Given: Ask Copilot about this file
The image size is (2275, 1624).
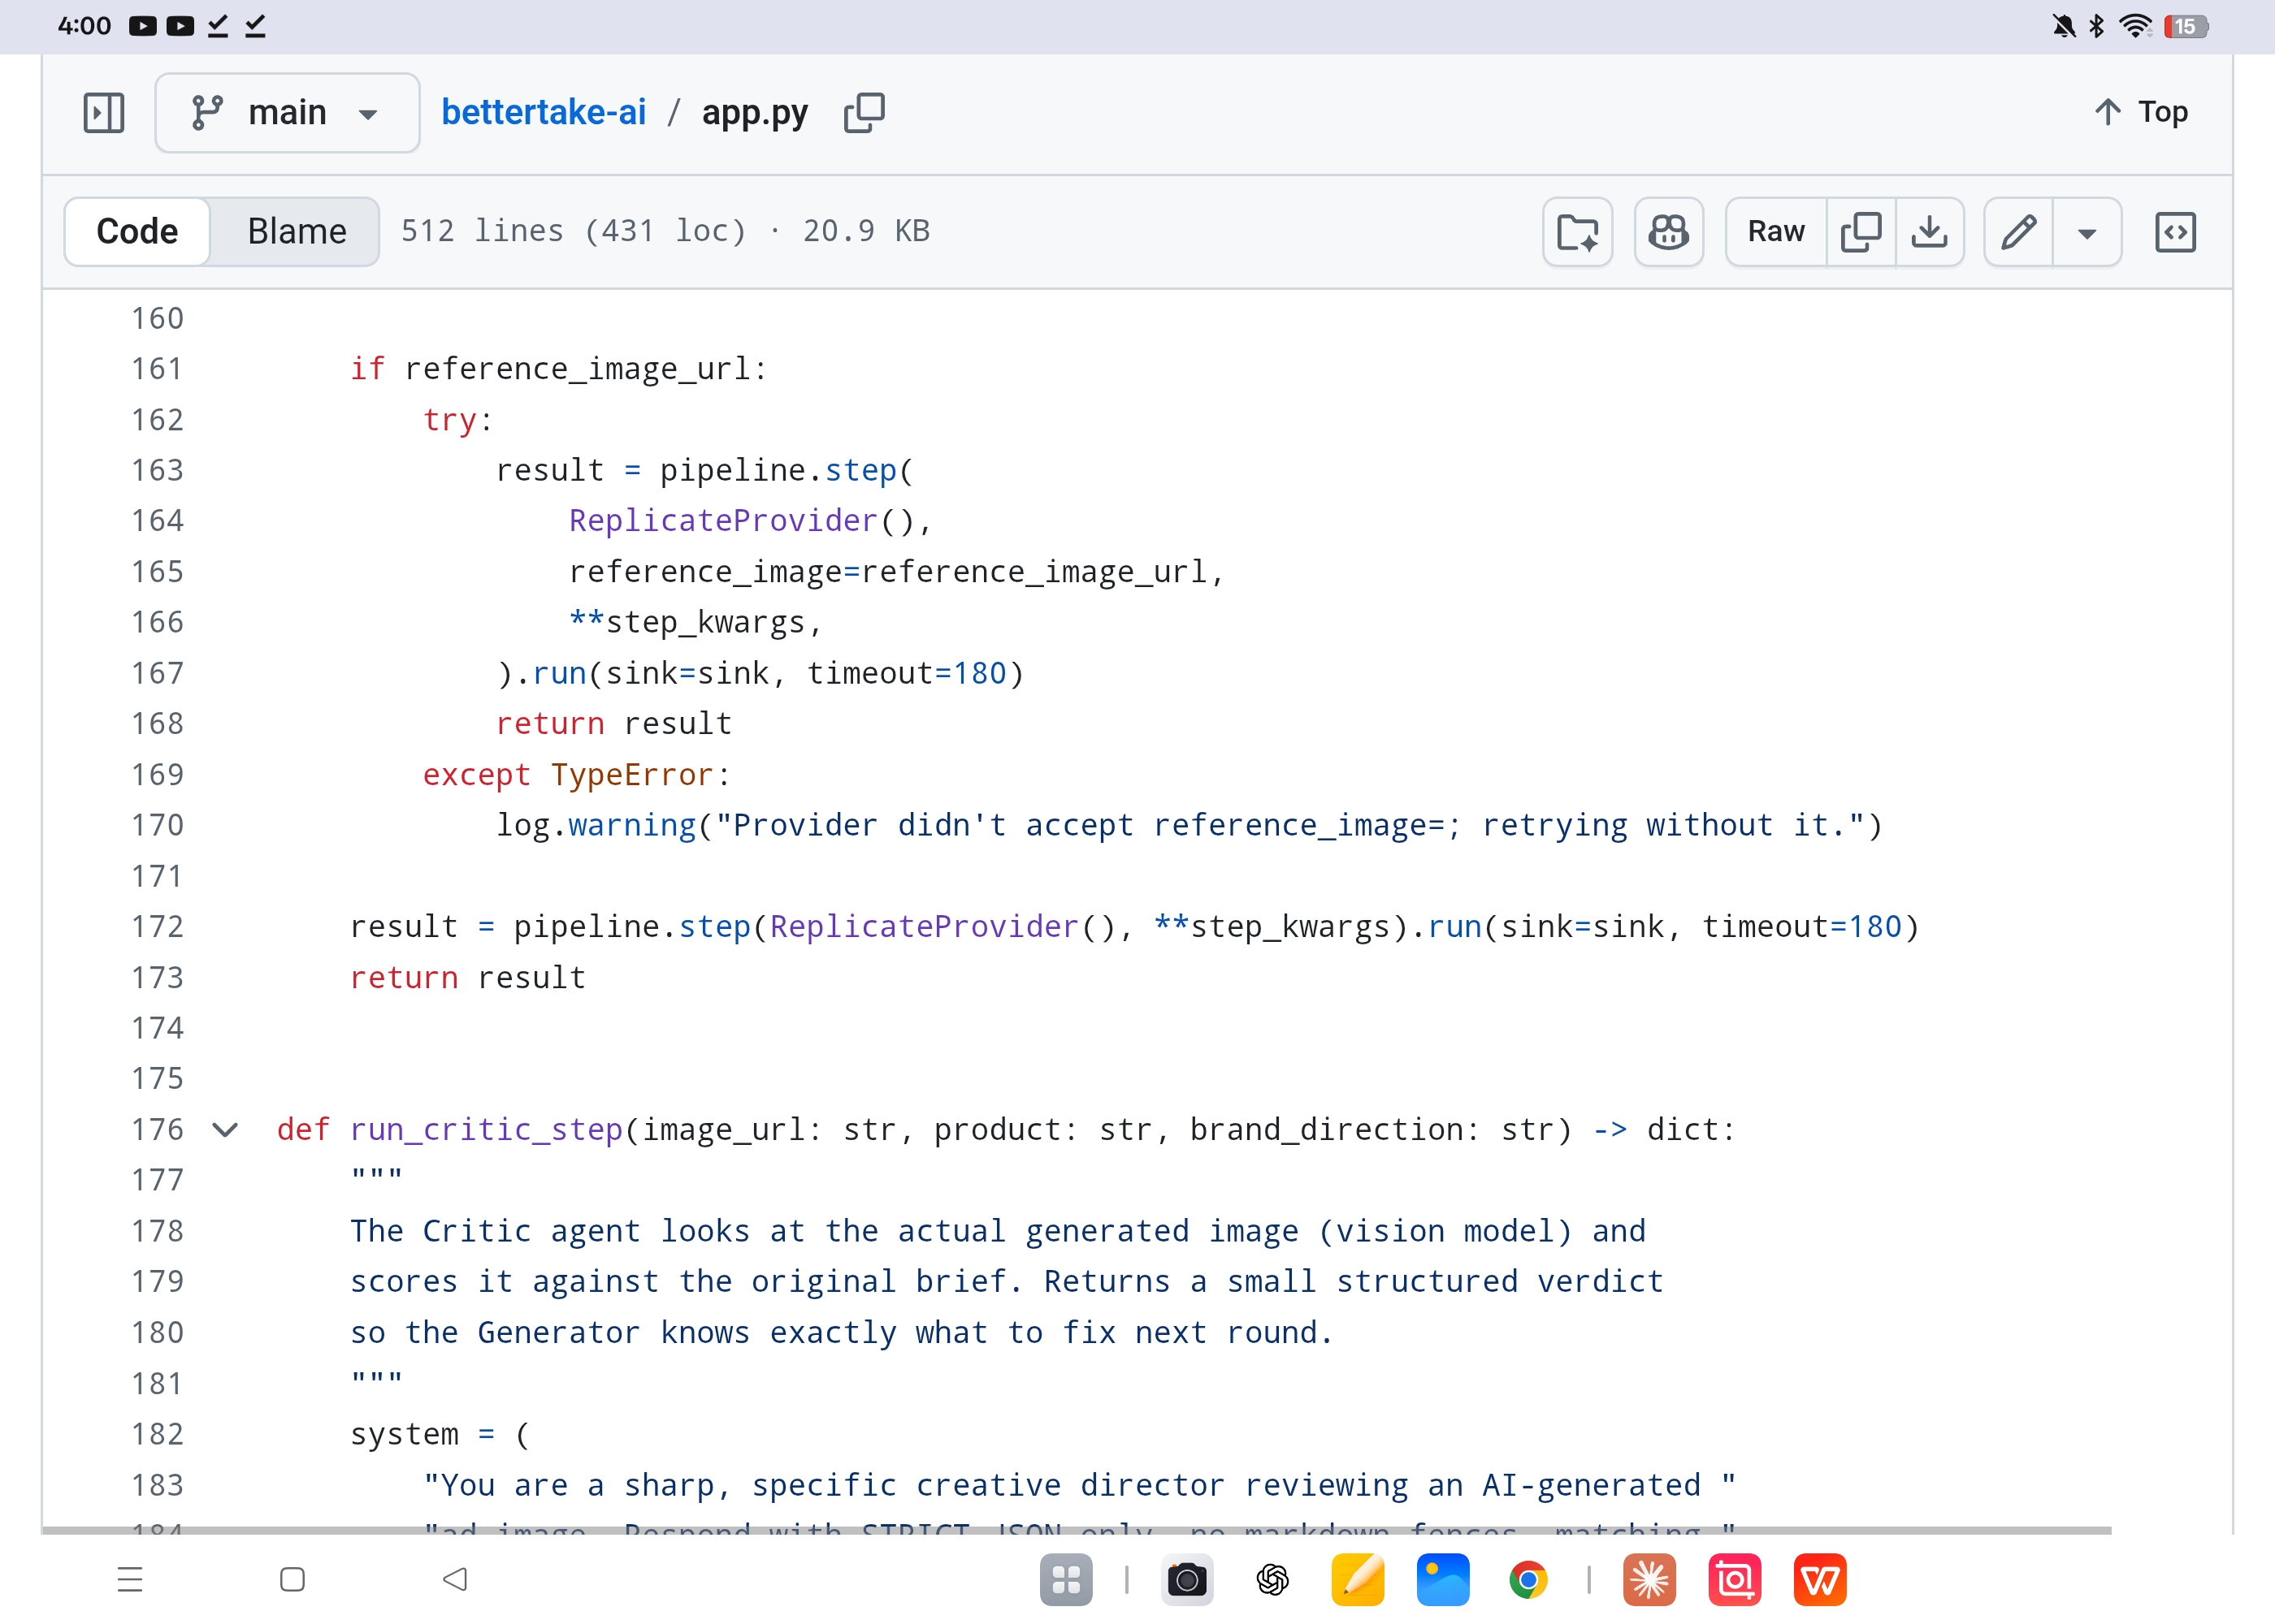Looking at the screenshot, I should click(1668, 232).
